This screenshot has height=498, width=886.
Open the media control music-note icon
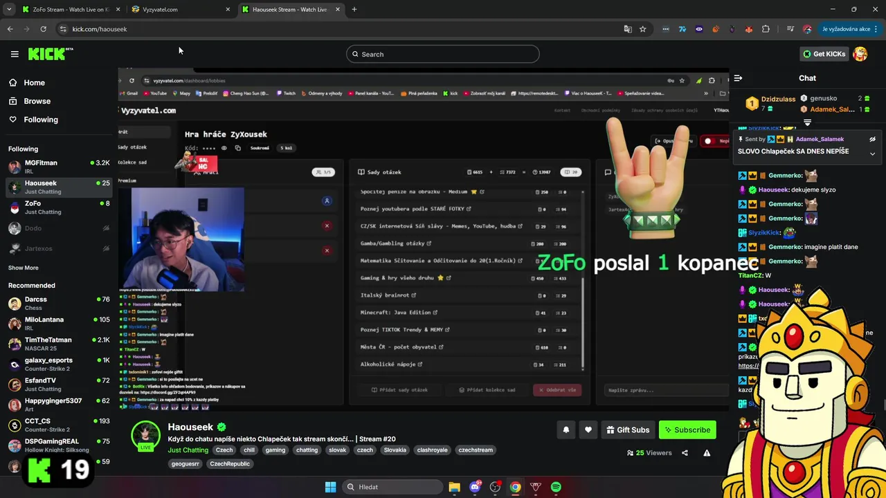(790, 29)
